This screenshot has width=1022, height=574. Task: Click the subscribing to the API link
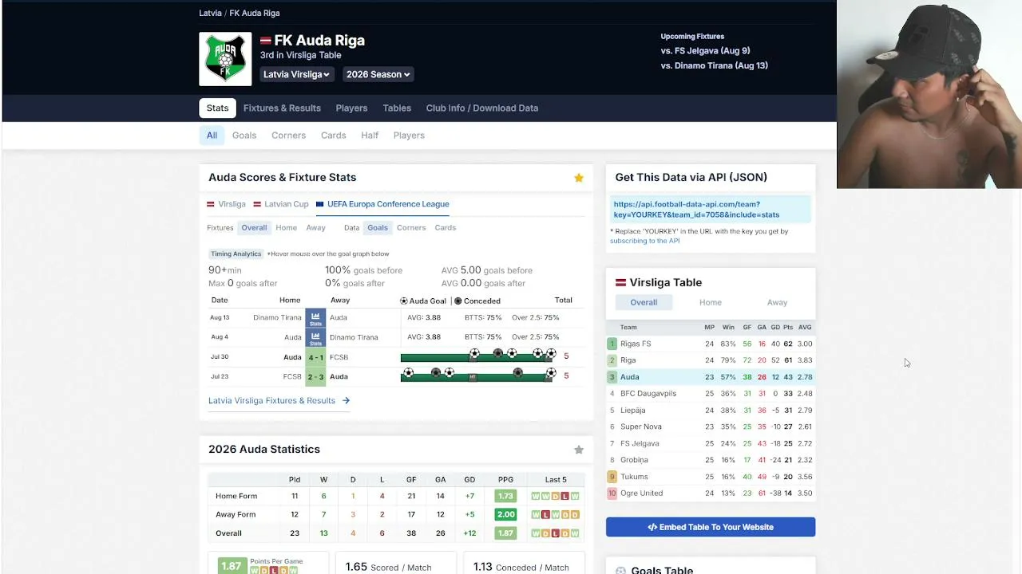coord(645,241)
